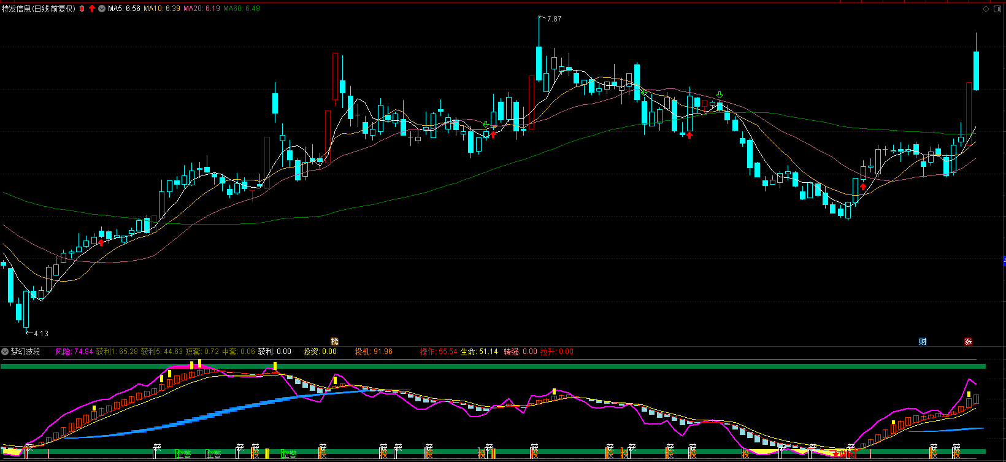Expand the 梦幻波段 indicator dropdown arrow
The height and width of the screenshot is (462, 1006).
pos(5,352)
